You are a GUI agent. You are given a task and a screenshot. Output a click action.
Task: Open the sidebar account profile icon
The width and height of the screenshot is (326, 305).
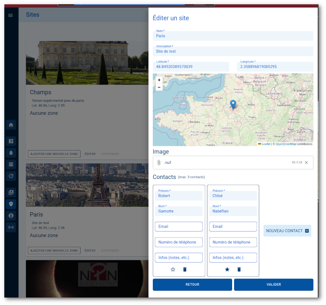(11, 216)
